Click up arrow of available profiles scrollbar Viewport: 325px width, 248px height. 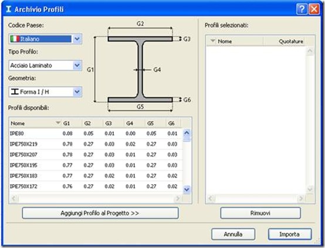point(187,133)
